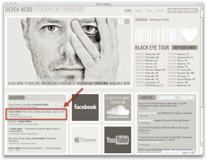Open the NEWS navigation item
207x161 pixels.
[x=139, y=11]
